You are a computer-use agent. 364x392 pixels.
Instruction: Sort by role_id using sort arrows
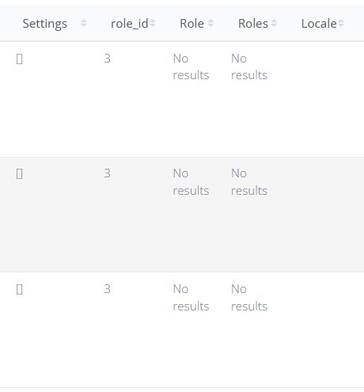(x=153, y=23)
